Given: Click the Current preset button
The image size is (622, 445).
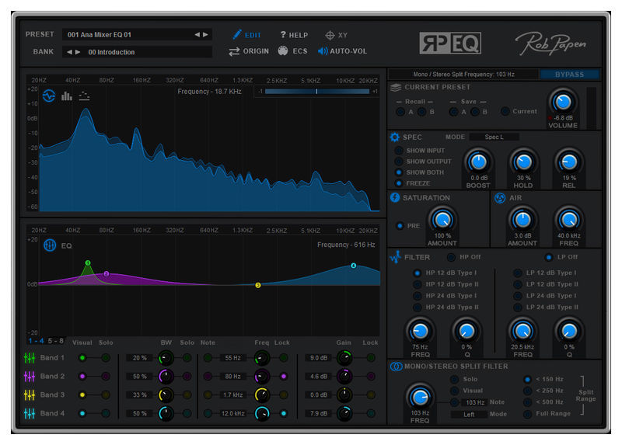Looking at the screenshot, I should pos(505,111).
